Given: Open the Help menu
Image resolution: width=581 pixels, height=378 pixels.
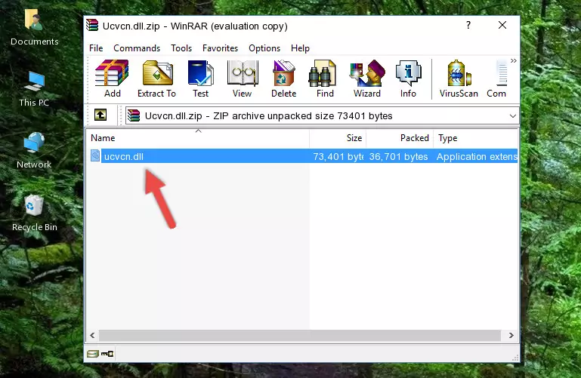Looking at the screenshot, I should click(x=300, y=48).
